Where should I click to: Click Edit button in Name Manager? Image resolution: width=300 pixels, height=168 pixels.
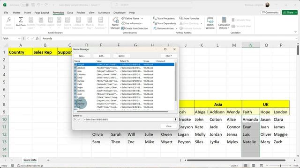(102, 56)
